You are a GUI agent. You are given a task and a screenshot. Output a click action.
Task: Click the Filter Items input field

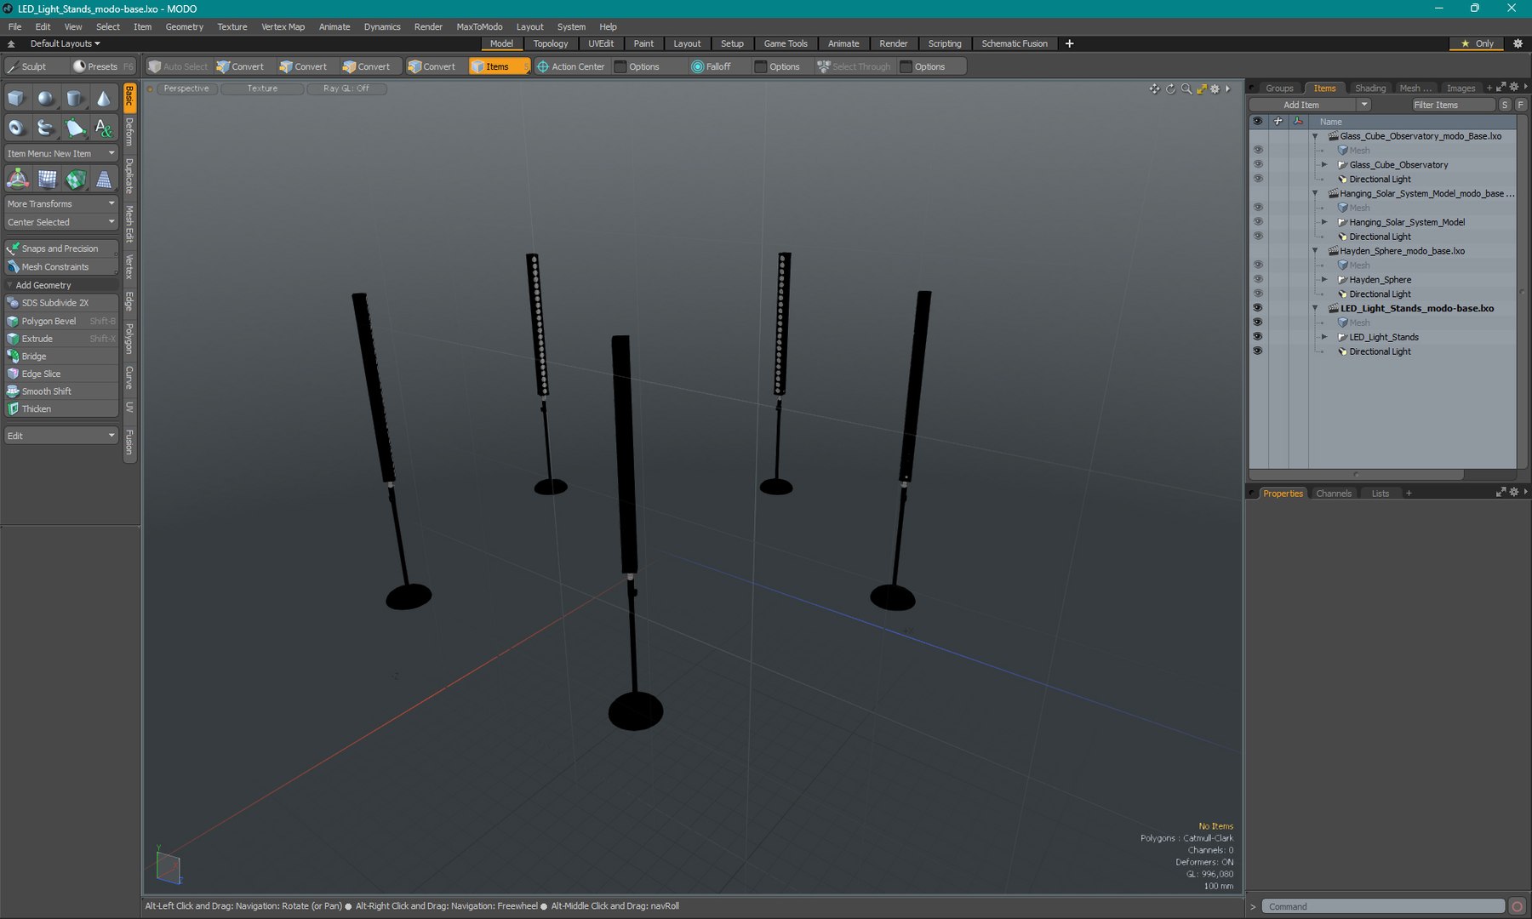1452,105
